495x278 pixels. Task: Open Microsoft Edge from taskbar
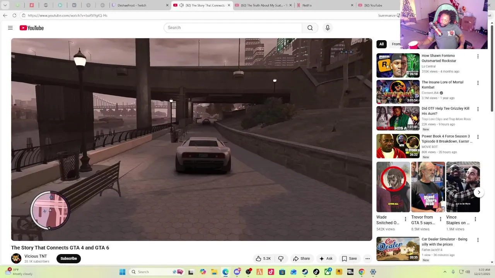click(x=225, y=272)
